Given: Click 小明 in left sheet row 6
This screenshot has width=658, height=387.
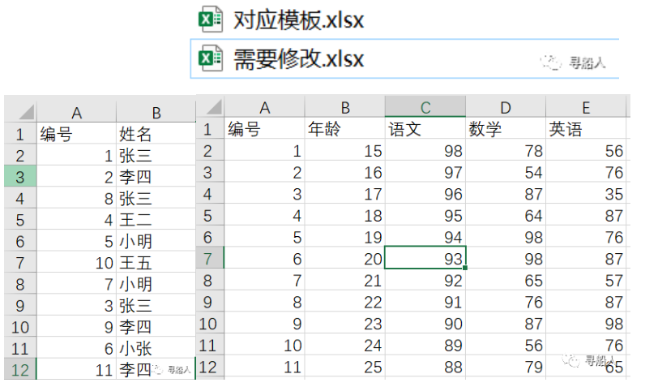Looking at the screenshot, I should click(x=156, y=241).
